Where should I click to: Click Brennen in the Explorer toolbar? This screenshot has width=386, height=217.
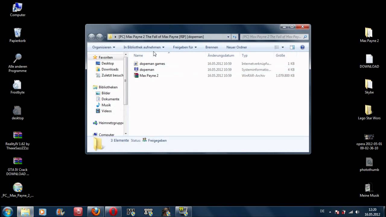(211, 47)
